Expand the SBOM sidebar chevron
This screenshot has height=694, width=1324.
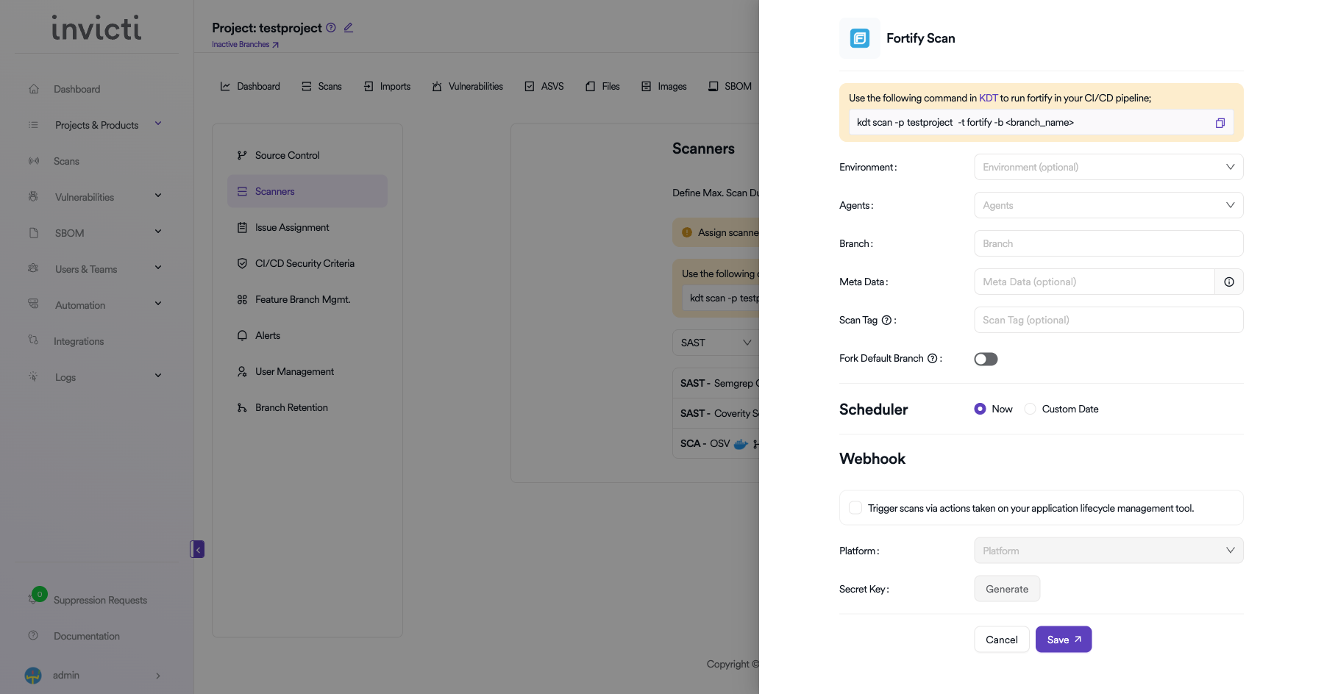click(158, 232)
